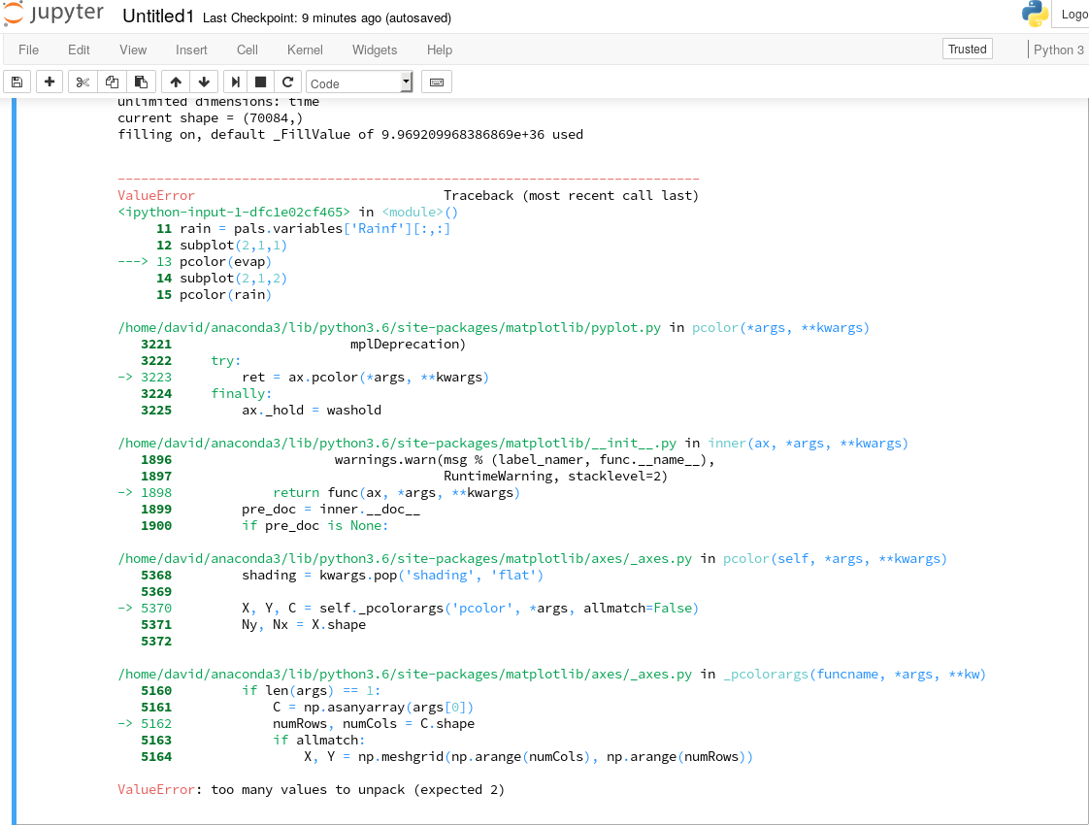Click the 'current shape = (70084,)' output line
The width and height of the screenshot is (1089, 826).
click(x=211, y=118)
